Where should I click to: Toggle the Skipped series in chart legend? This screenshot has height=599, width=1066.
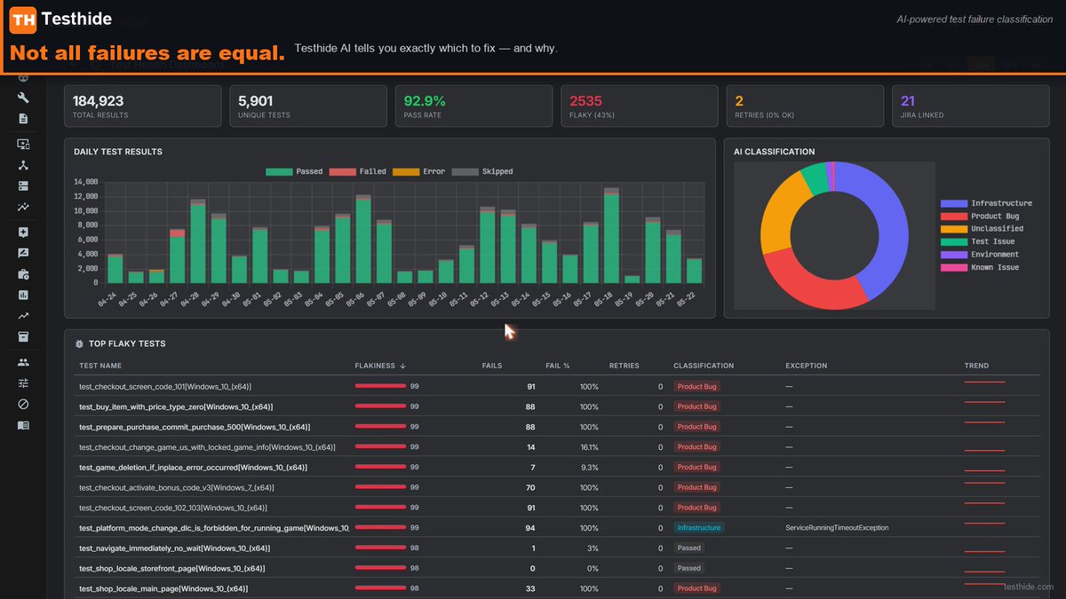(482, 171)
